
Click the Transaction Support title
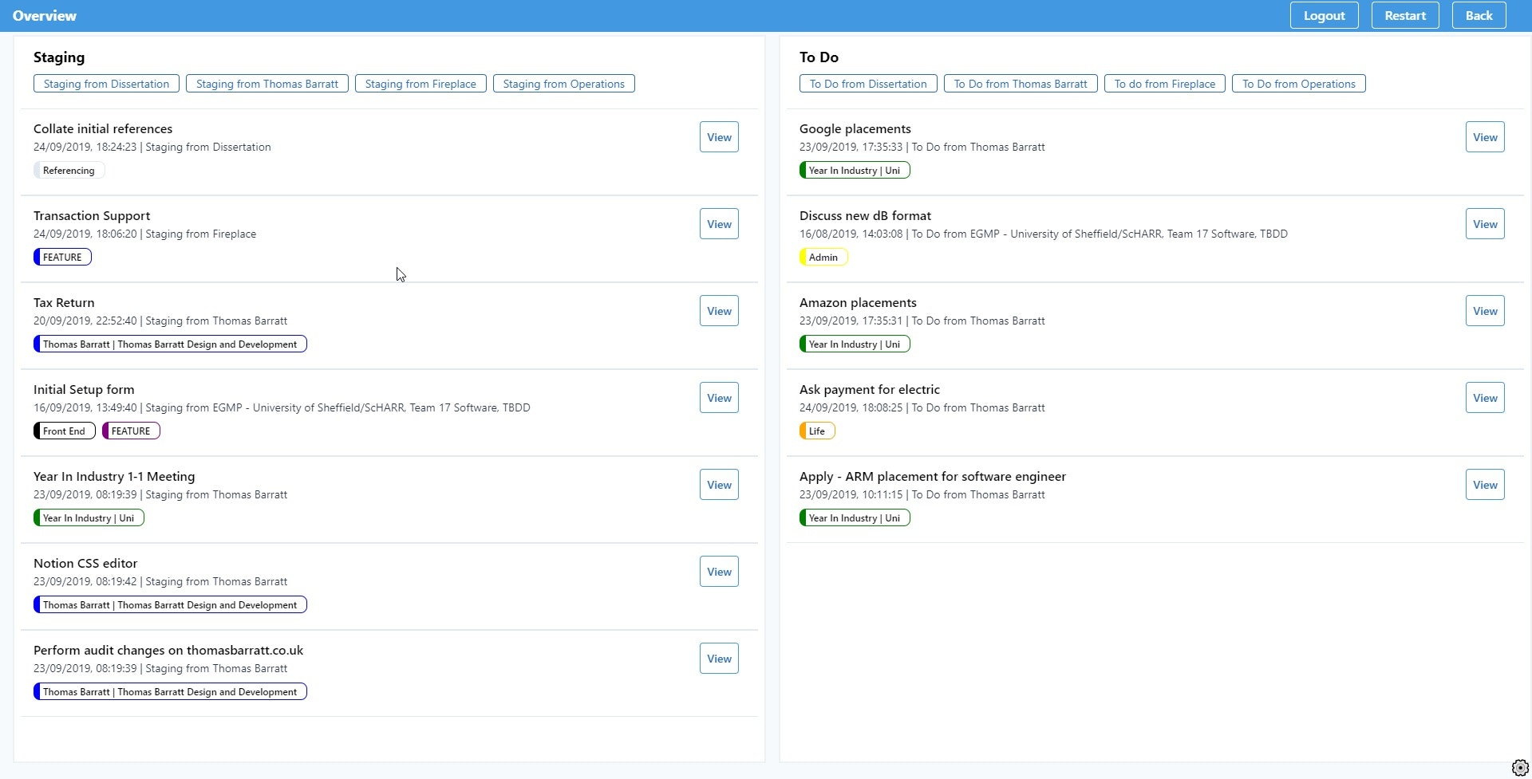[92, 215]
